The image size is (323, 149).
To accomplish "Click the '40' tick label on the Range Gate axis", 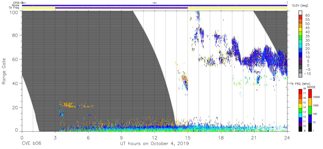I will point(16,83).
